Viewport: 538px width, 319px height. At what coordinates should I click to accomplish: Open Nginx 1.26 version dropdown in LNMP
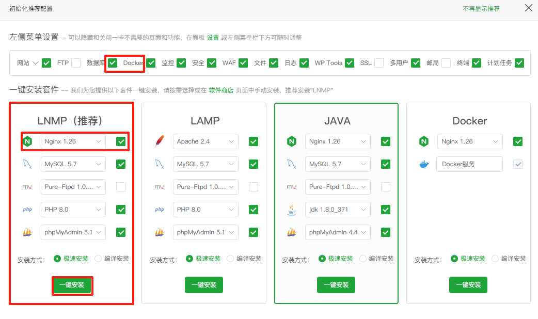(73, 141)
